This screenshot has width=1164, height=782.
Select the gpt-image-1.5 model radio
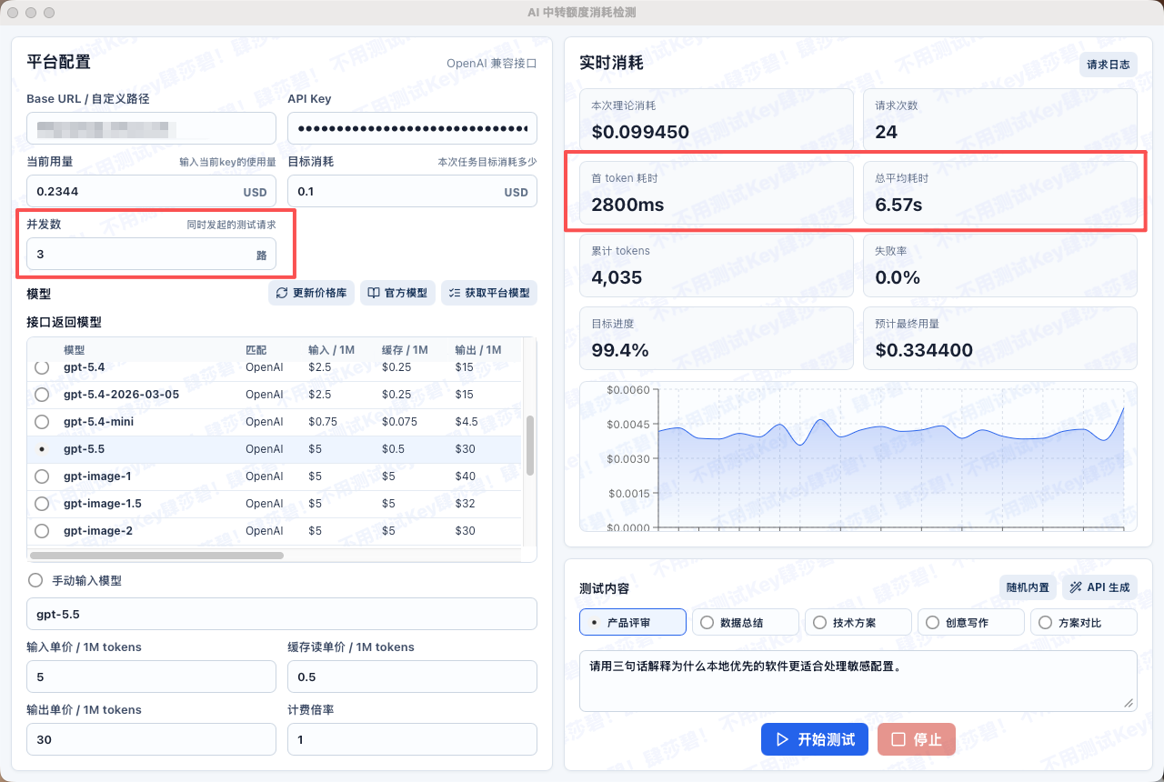42,504
